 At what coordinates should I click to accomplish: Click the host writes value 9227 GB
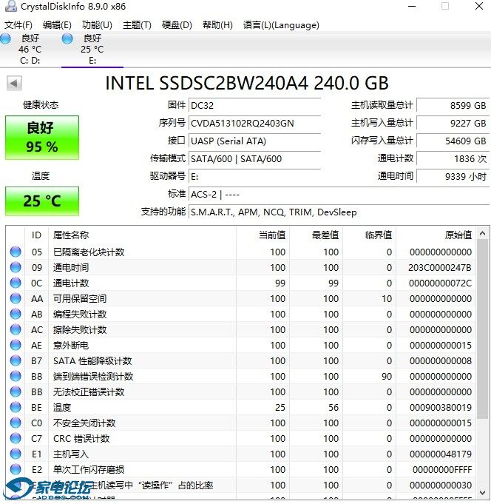click(x=453, y=123)
